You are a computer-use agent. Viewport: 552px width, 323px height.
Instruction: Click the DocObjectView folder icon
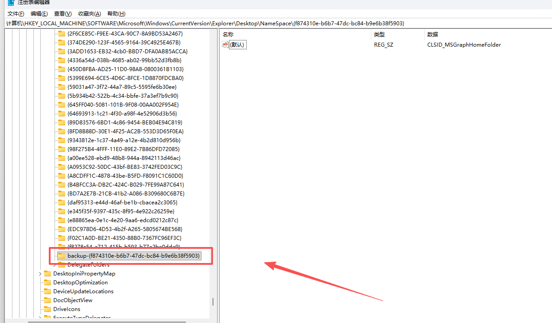click(47, 300)
